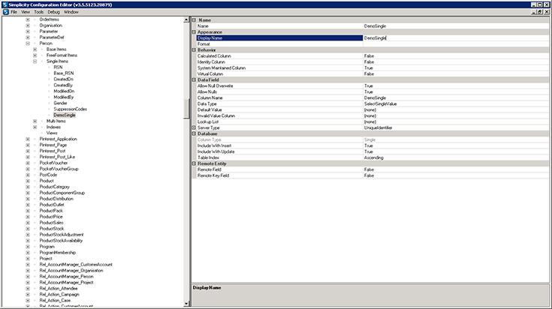
Task: Click tree scrollbar up arrow
Action: point(186,20)
